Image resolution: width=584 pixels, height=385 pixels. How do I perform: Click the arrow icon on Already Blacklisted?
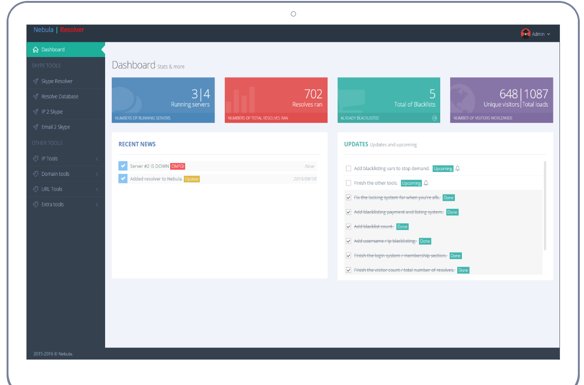(x=434, y=118)
